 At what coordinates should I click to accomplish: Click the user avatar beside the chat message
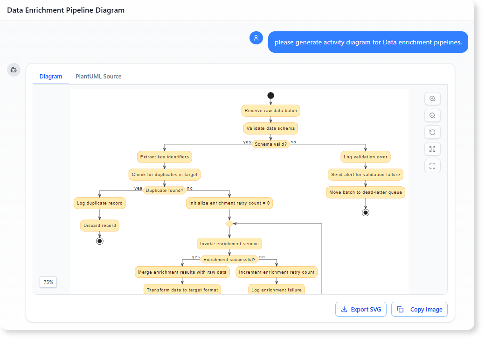coord(256,38)
